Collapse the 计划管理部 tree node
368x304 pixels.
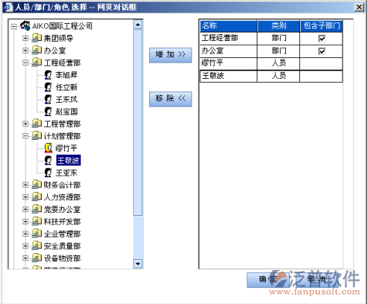tap(26, 136)
